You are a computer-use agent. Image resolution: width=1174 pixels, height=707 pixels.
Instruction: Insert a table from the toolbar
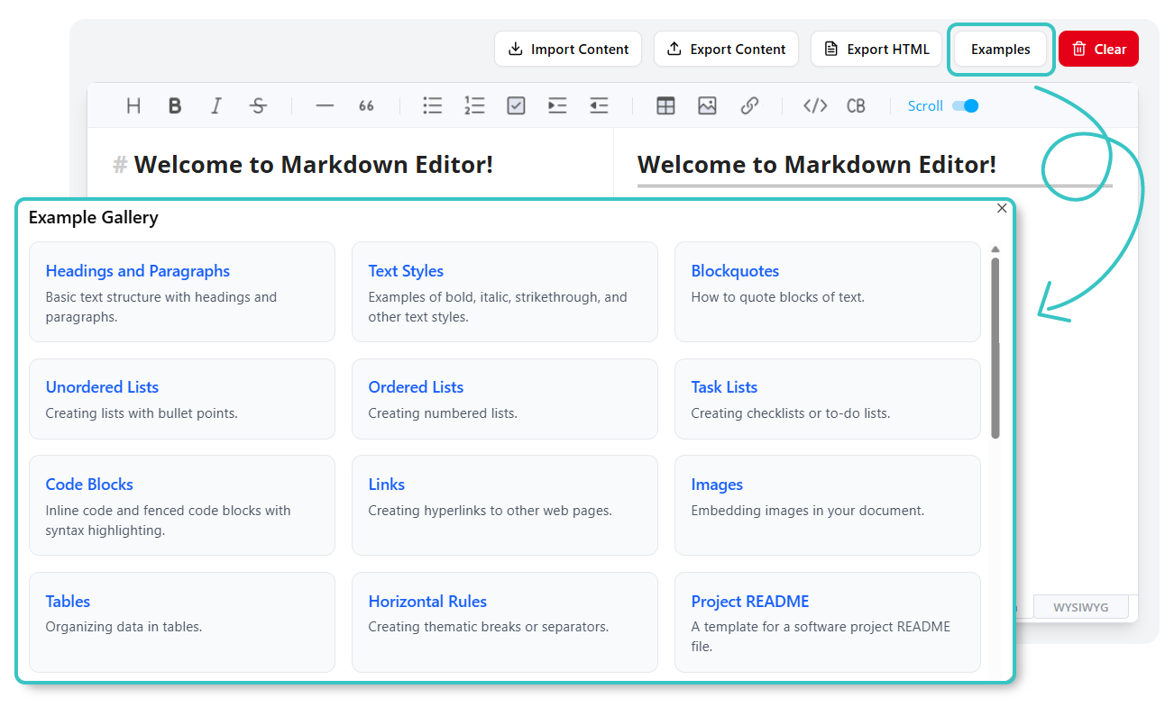coord(665,105)
